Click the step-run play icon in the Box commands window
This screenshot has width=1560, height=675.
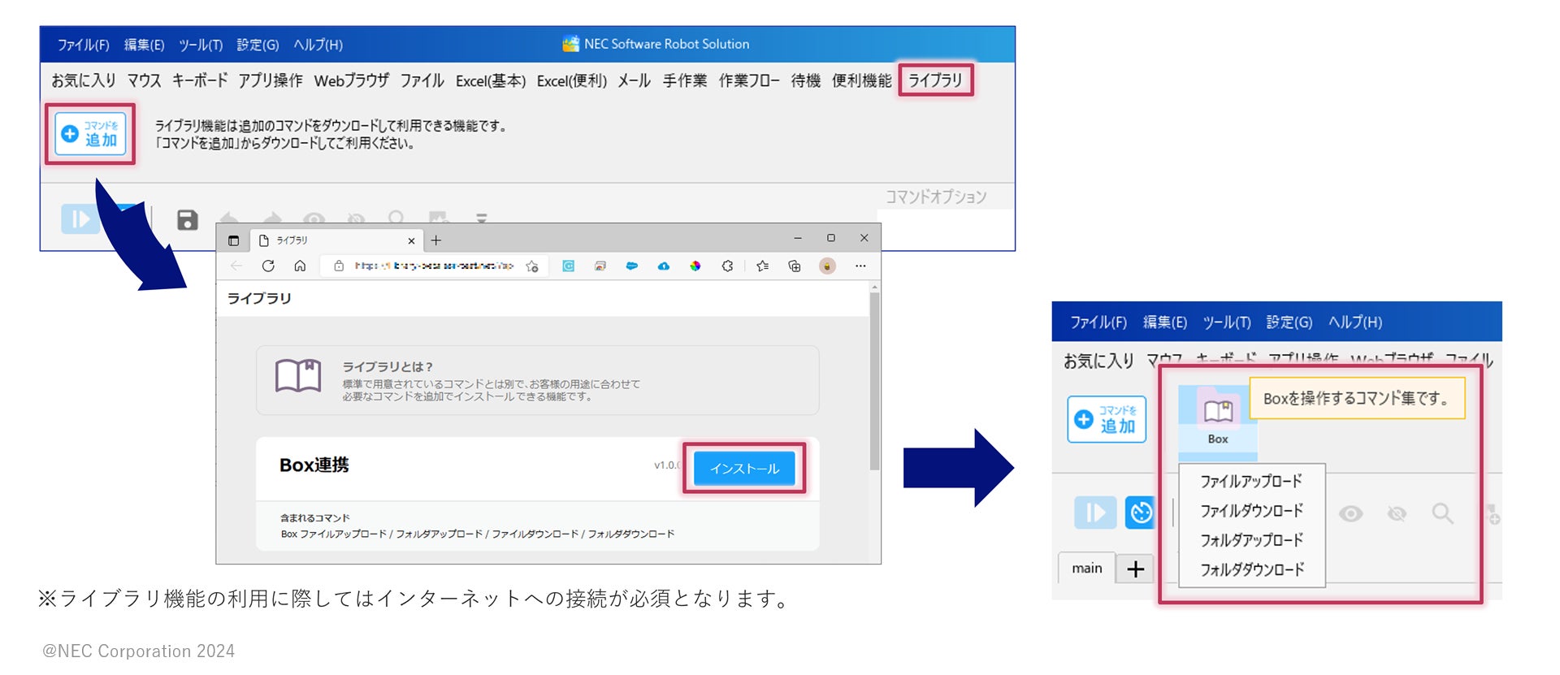[1095, 513]
